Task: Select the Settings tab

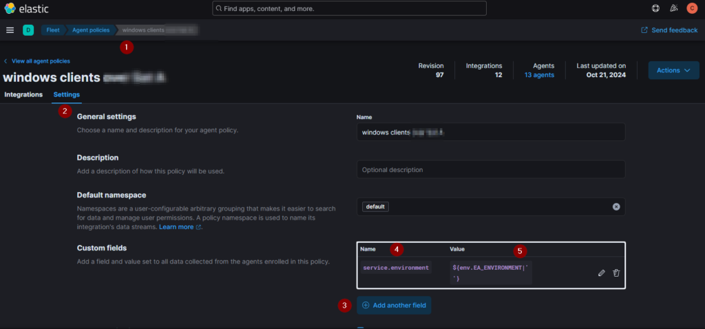Action: tap(67, 95)
